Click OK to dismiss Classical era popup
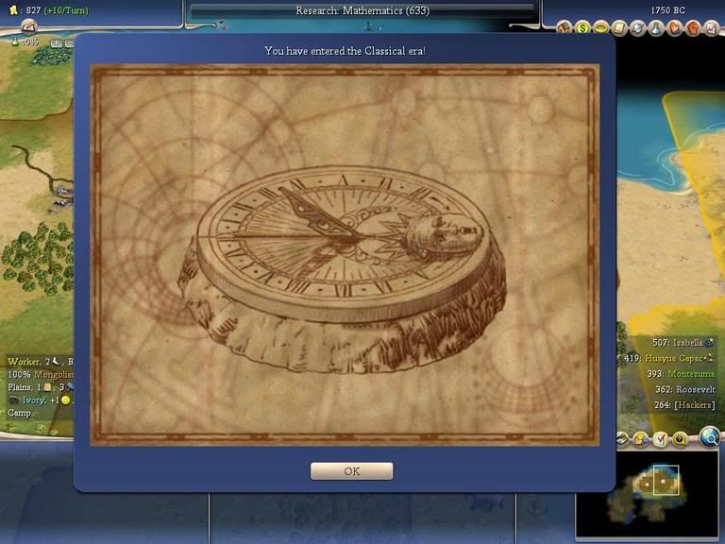Screen dimensions: 725x544 pyautogui.click(x=351, y=471)
